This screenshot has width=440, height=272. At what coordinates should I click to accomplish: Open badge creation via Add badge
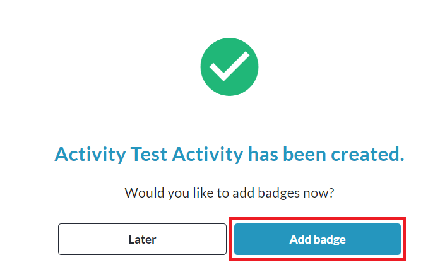[x=318, y=239]
